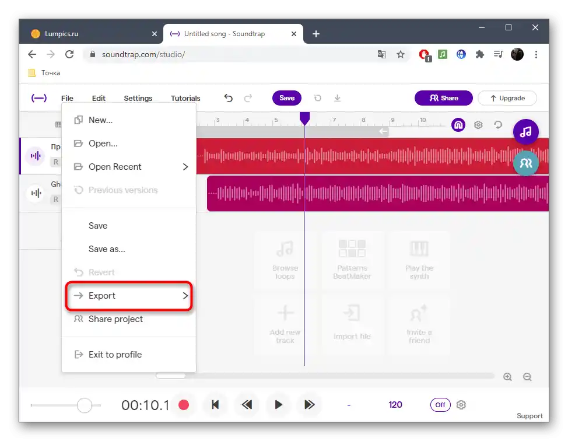Click the key signature dash field

tap(349, 405)
